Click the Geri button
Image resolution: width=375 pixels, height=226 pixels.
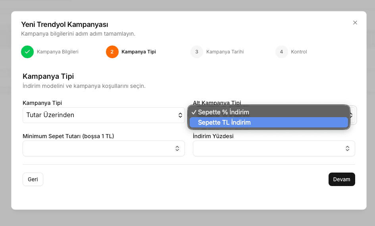33,179
